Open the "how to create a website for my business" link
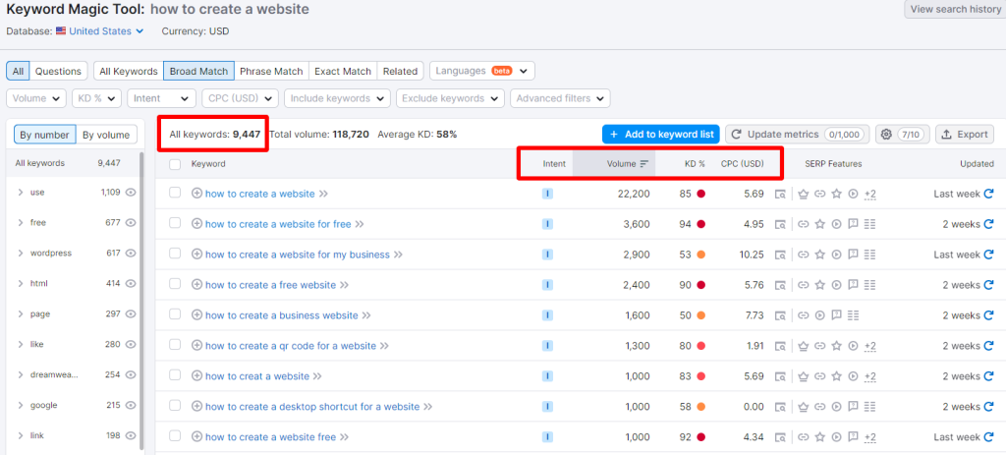Image resolution: width=1006 pixels, height=455 pixels. click(298, 255)
